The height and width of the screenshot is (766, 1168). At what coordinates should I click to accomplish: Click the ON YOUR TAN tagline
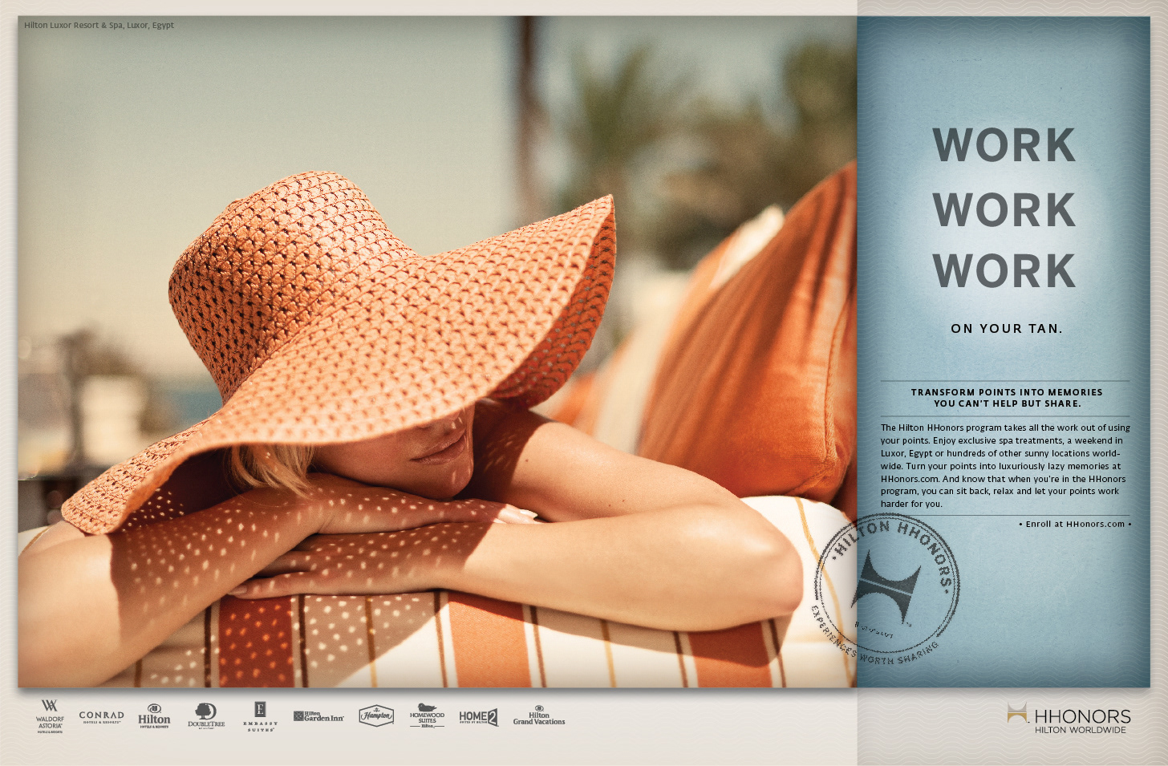(x=1006, y=328)
